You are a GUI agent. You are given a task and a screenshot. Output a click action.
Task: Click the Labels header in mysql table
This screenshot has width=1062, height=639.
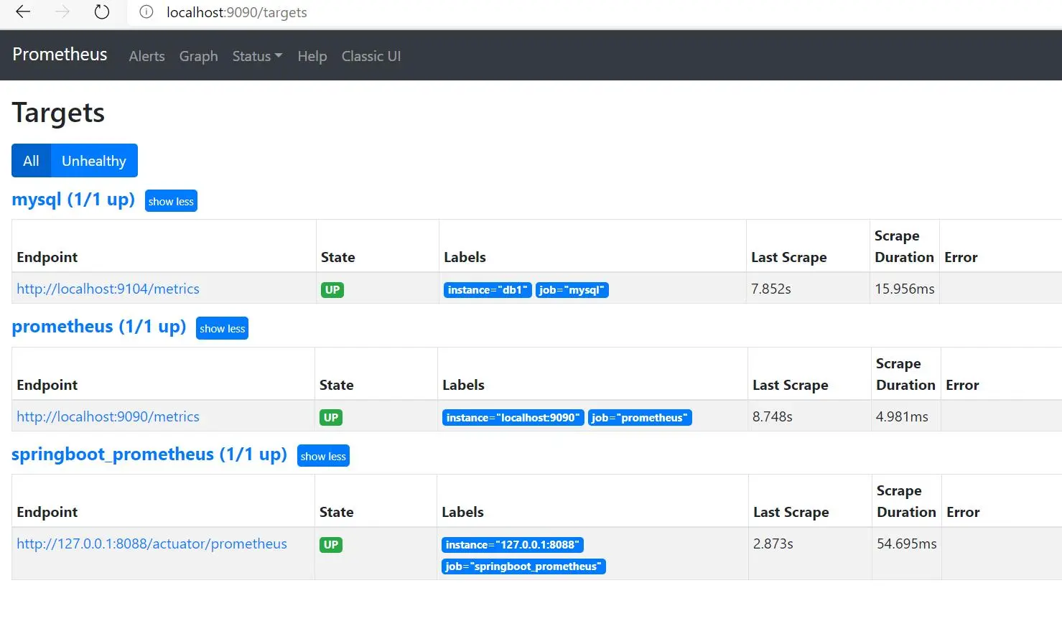465,257
